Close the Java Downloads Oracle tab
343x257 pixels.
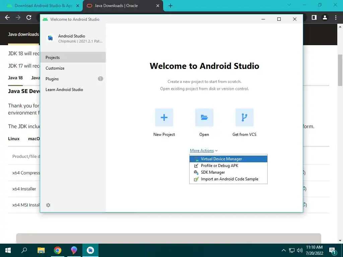pyautogui.click(x=158, y=6)
